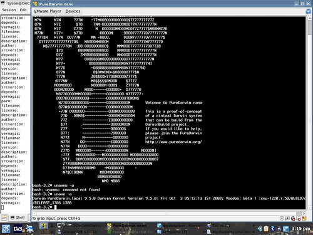Click the 'To grab input, press Ctrl+G' status text
313x235 pixels.
(56, 219)
